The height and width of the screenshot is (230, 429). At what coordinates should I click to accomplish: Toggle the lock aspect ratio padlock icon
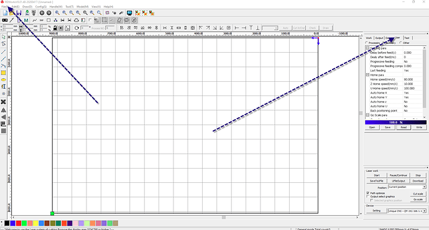click(x=55, y=28)
